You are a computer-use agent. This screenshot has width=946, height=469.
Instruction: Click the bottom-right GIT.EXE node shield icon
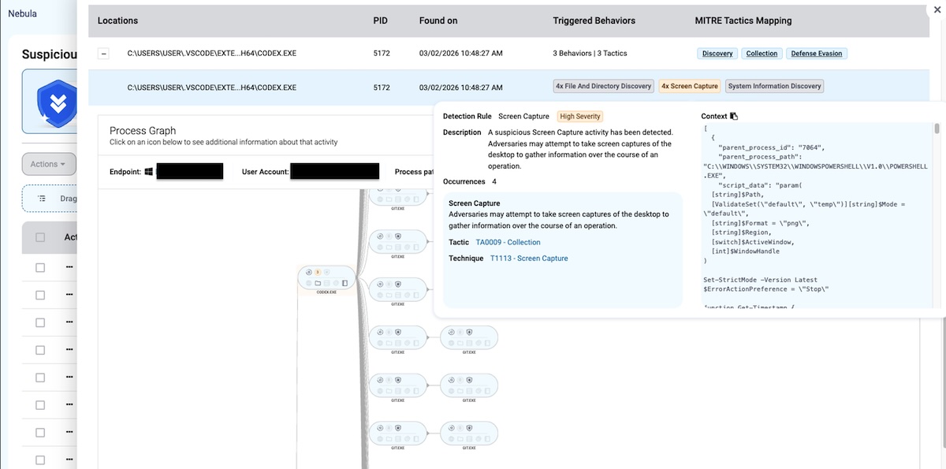coord(469,427)
